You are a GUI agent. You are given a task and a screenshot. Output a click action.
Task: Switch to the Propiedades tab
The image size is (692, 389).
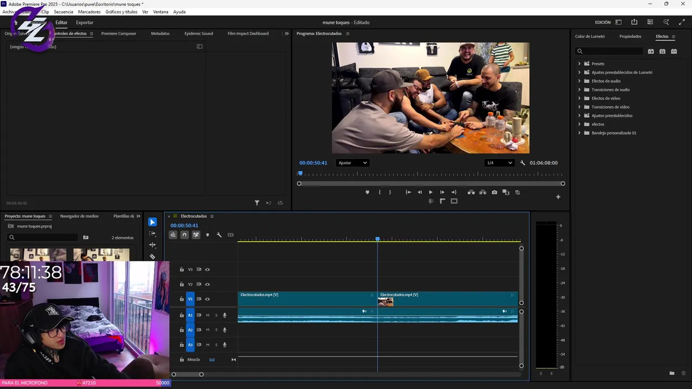point(630,37)
